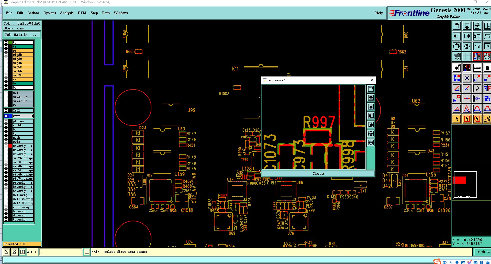Click pan down icon in Popview window

(x=371, y=107)
